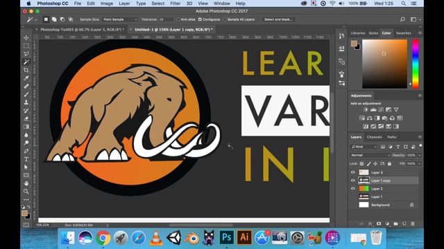Open the Color panel options menu
This screenshot has width=444, height=249.
(x=420, y=33)
